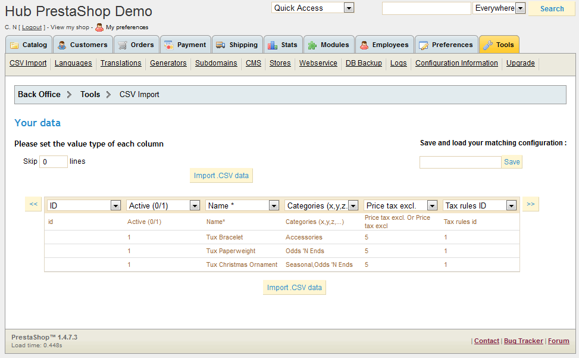Click the Shipping truck icon
The width and height of the screenshot is (579, 358).
[x=221, y=45]
